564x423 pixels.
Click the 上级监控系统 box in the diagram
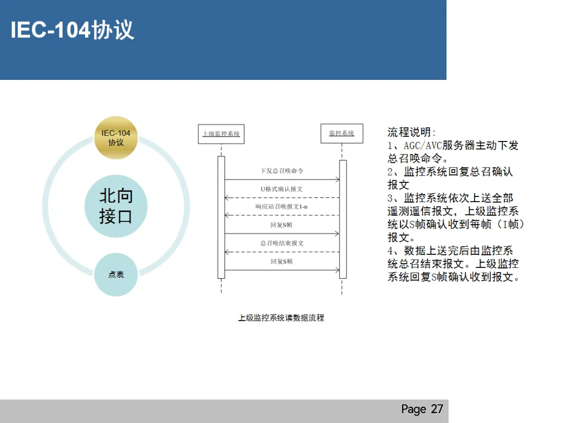[x=220, y=133]
